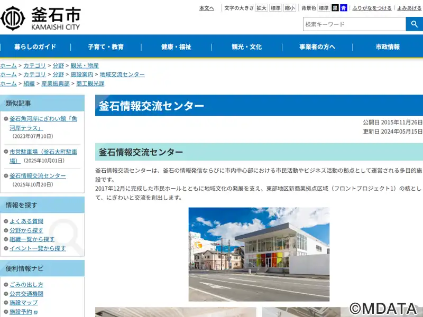The image size is (423, 317).
Task: Enlarge text with the 拡大 button
Action: coord(262,8)
